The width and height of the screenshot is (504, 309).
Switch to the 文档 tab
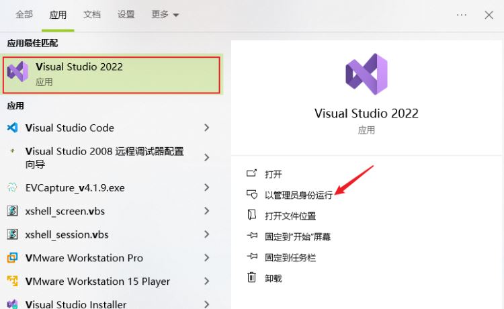(x=92, y=15)
